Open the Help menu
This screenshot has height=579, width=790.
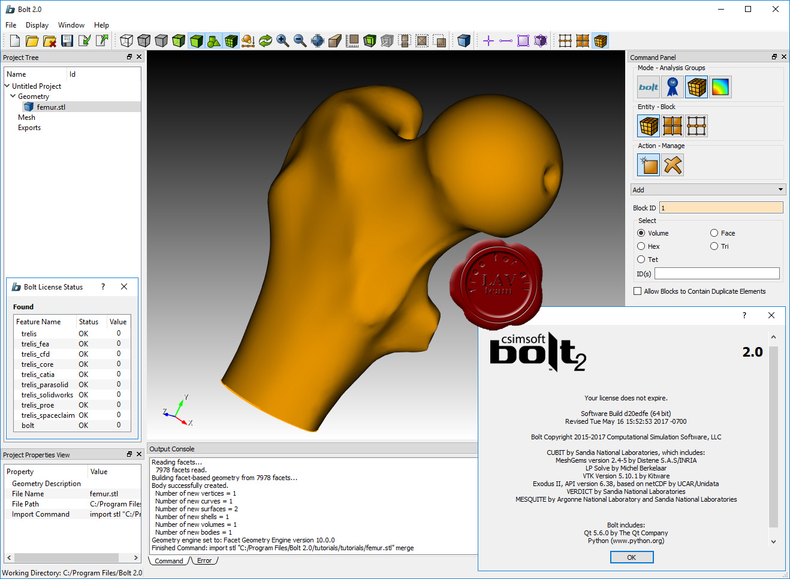click(101, 25)
